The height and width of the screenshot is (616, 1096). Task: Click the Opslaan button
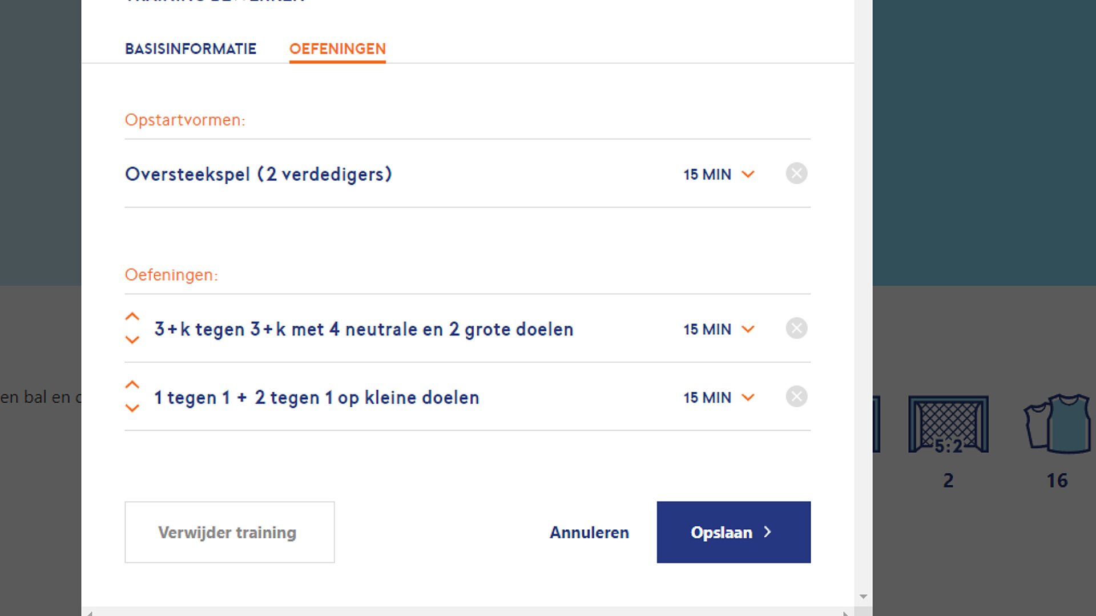[x=734, y=532]
